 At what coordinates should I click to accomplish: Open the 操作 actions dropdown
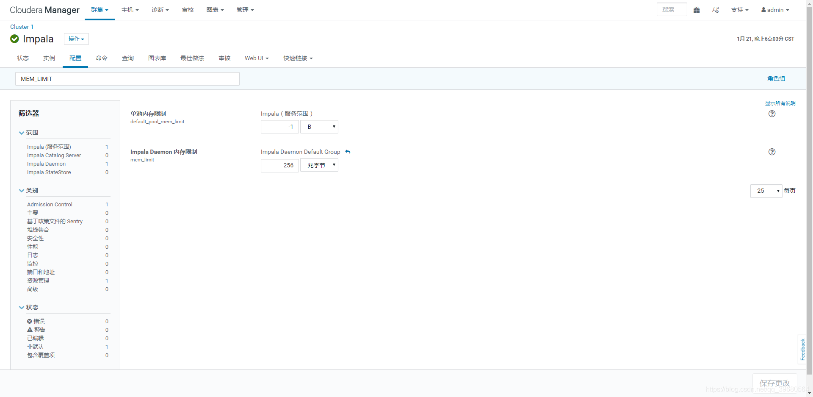pos(76,39)
